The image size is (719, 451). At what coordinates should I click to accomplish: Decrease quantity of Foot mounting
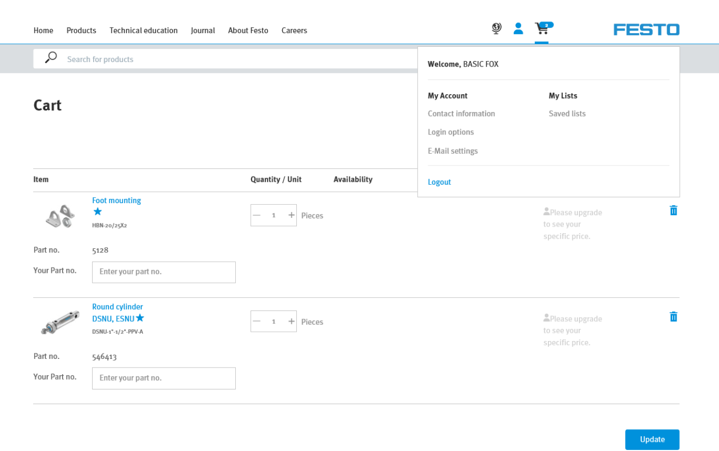tap(257, 215)
